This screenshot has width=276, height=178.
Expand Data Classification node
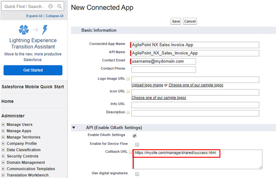[3, 150]
